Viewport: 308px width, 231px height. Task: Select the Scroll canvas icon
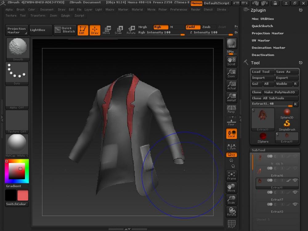231,61
